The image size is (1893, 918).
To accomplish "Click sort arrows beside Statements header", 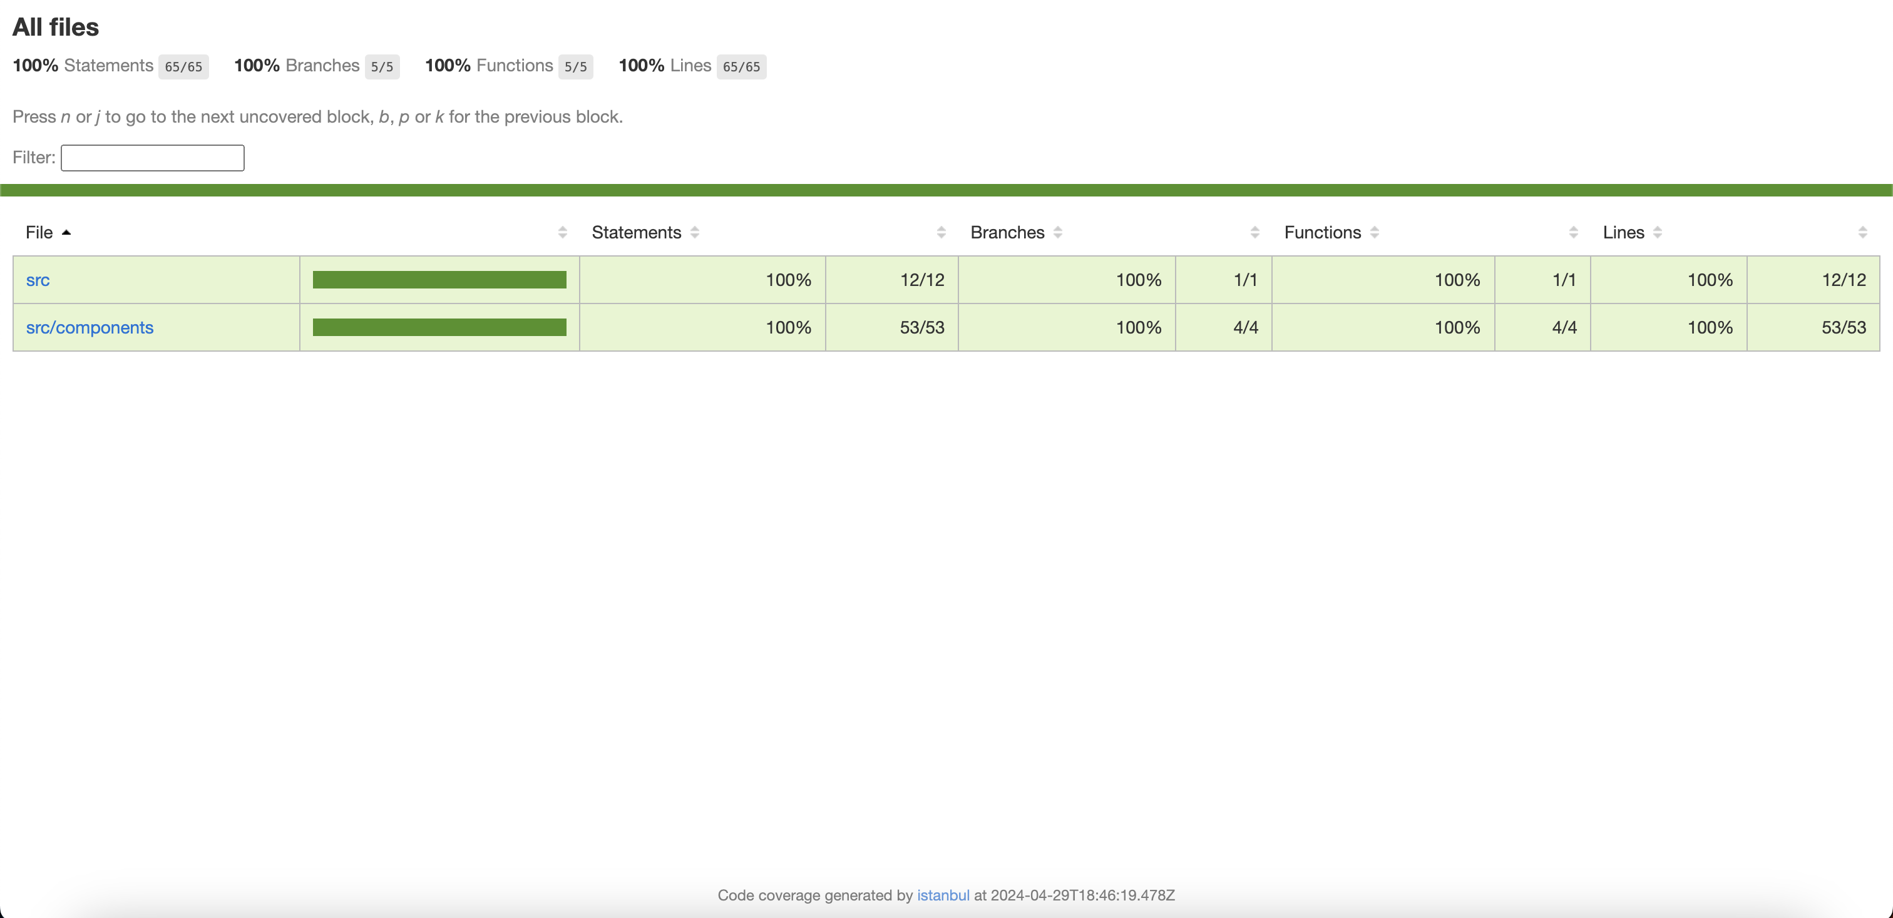I will pos(694,232).
